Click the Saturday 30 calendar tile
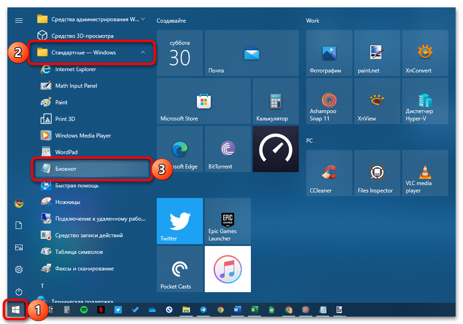 point(179,53)
